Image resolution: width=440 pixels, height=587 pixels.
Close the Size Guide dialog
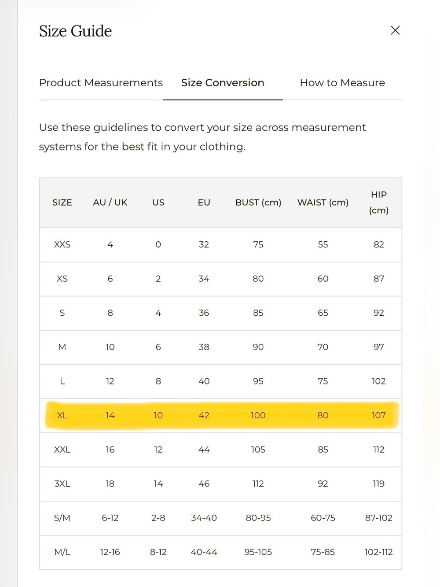tap(395, 30)
